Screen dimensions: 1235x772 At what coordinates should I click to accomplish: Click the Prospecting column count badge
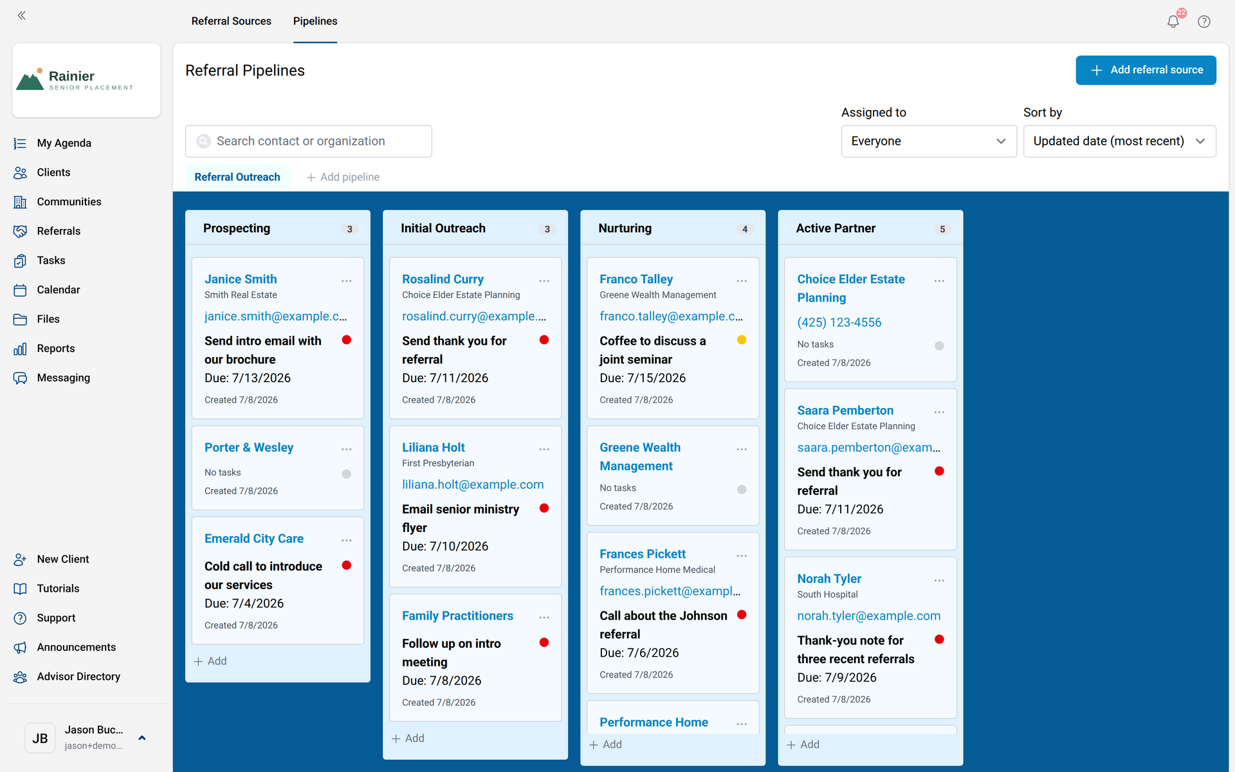349,229
